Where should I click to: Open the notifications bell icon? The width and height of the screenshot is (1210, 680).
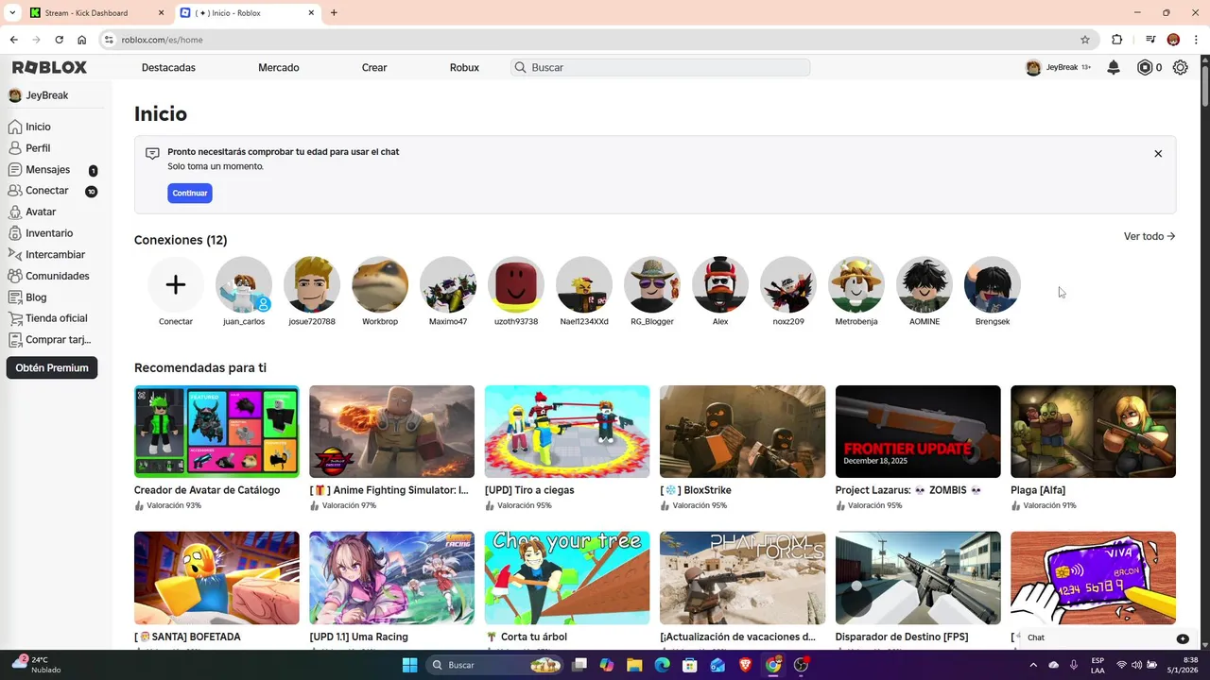click(x=1114, y=67)
